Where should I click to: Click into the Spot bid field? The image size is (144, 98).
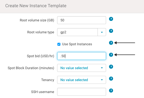pyautogui.click(x=82, y=56)
